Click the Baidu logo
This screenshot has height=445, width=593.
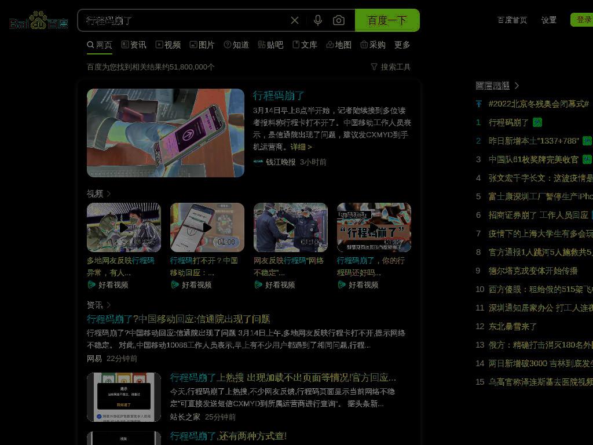pyautogui.click(x=39, y=20)
